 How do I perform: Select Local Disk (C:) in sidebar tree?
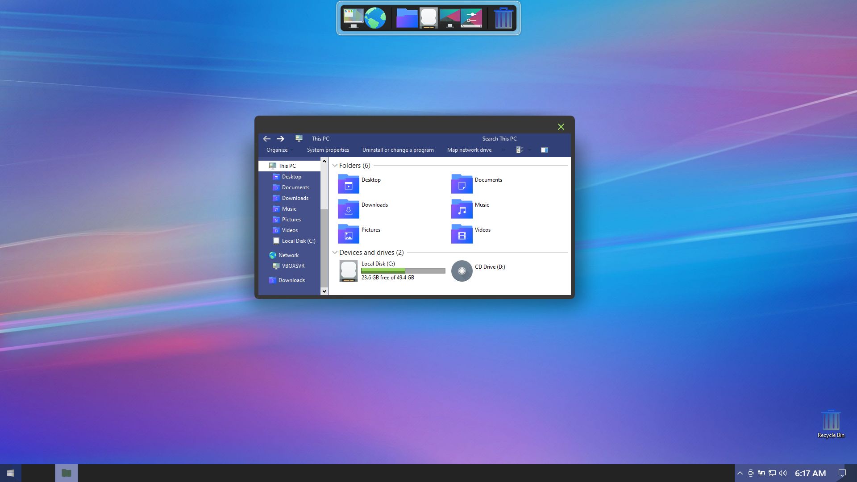(298, 241)
